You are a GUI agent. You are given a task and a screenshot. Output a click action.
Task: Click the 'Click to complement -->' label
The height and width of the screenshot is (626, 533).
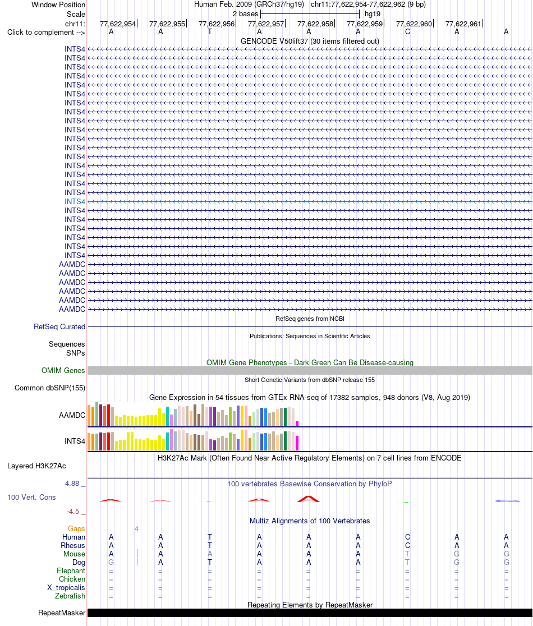click(46, 33)
